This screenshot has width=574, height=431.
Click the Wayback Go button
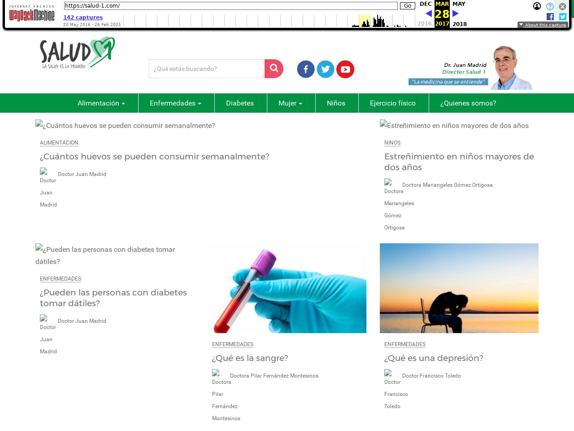[408, 6]
